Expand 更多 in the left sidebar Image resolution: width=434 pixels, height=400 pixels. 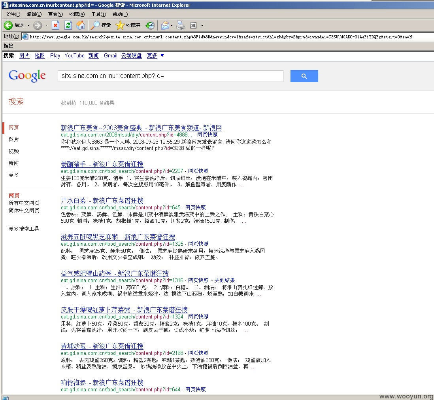13,175
